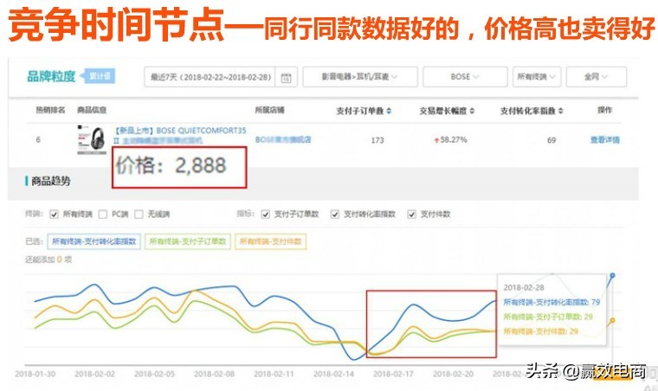
Task: Click the 2018-02-05 axis label
Action: 154,374
